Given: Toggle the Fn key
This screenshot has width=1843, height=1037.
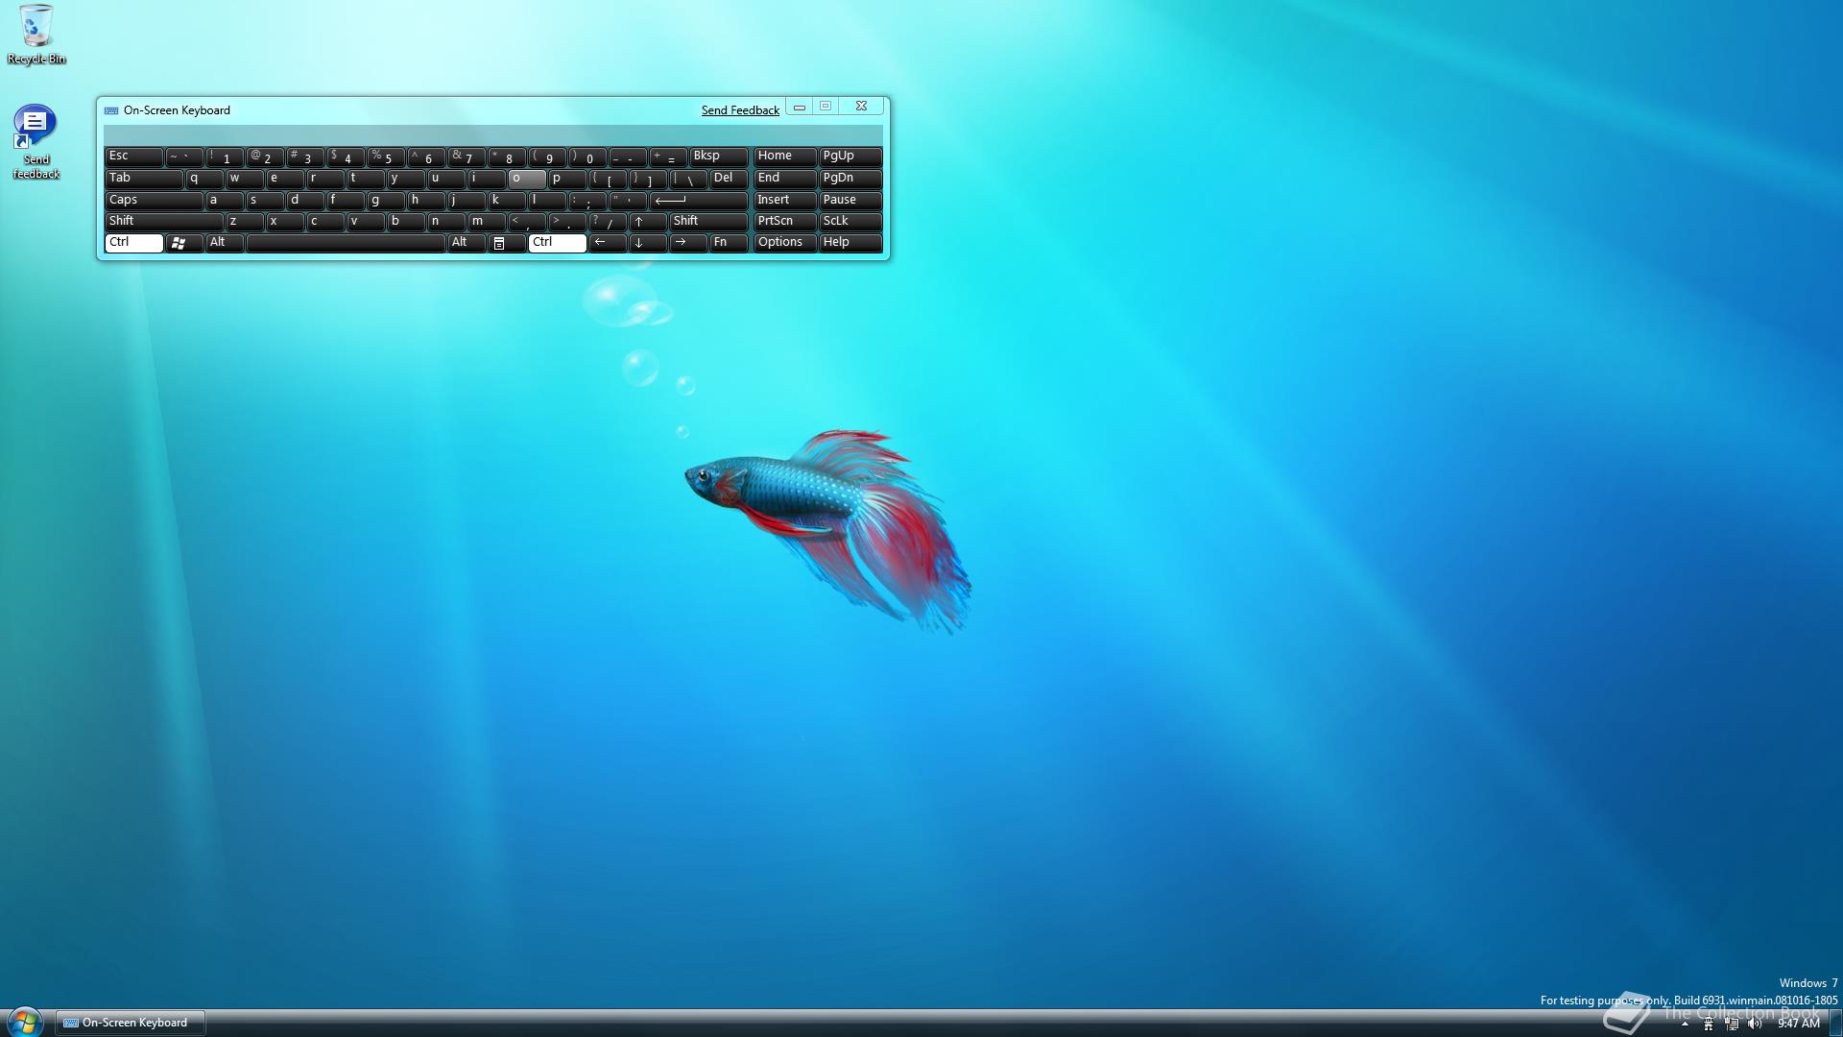Looking at the screenshot, I should coord(728,243).
